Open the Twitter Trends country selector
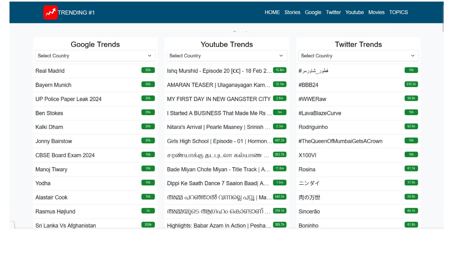The image size is (453, 255). coord(358,56)
